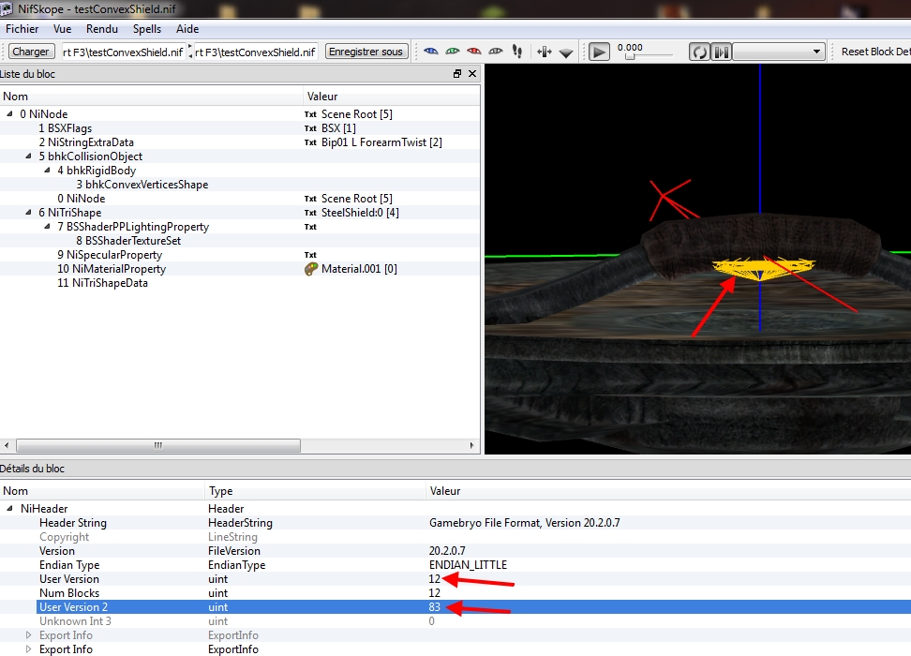Screen dimensions: 911x656
Task: Toggle the animation switch button
Action: (721, 52)
